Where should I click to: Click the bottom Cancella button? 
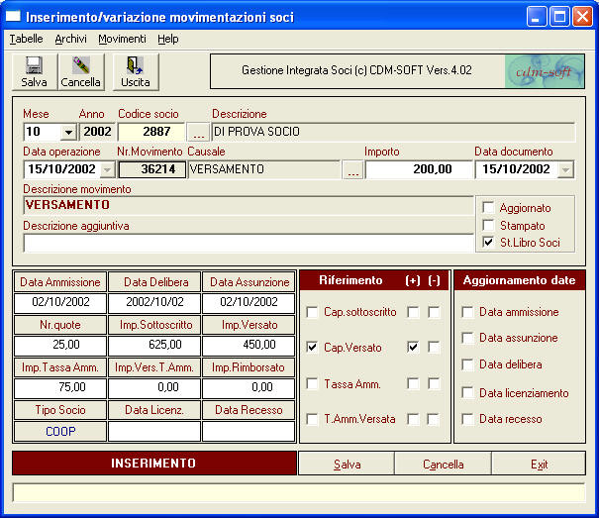coord(444,464)
